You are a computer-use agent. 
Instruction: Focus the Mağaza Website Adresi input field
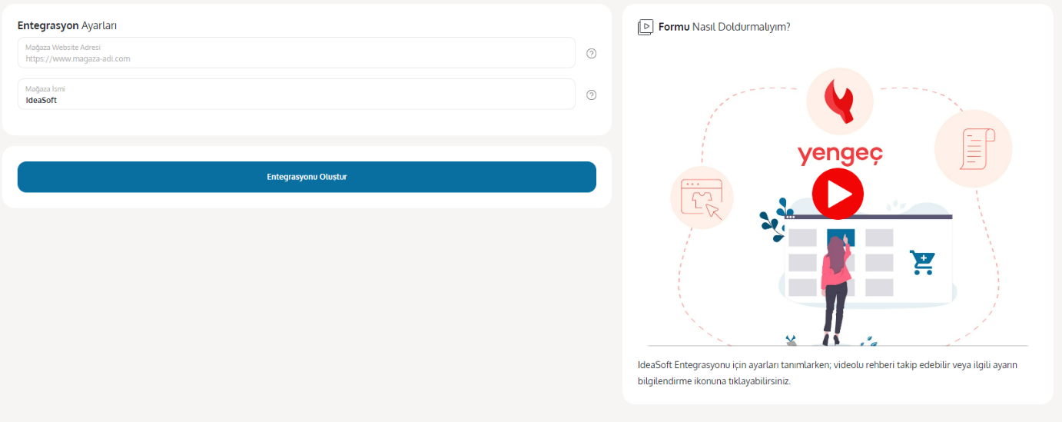tap(297, 53)
